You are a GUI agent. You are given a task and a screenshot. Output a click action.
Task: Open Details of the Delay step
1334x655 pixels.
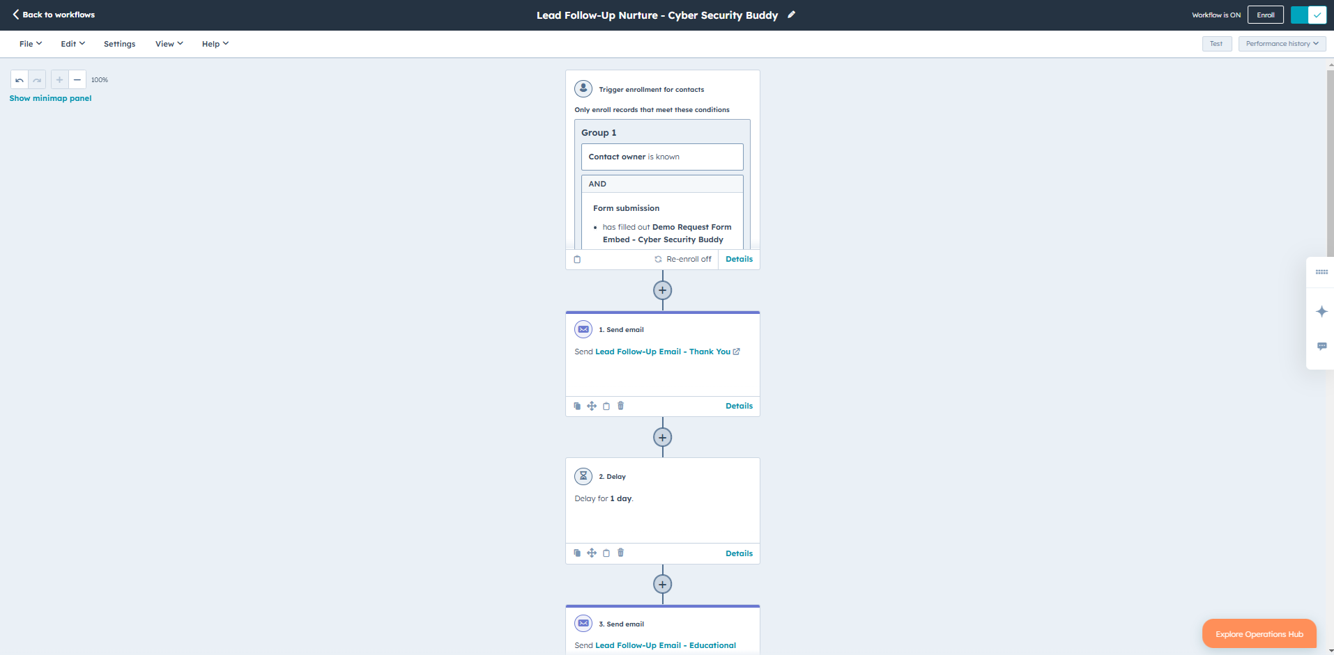coord(739,553)
